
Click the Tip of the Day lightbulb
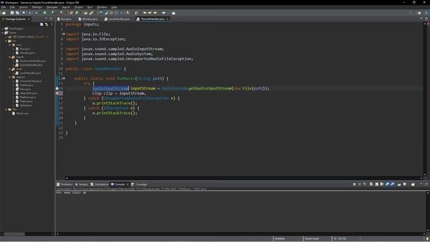tap(427, 239)
